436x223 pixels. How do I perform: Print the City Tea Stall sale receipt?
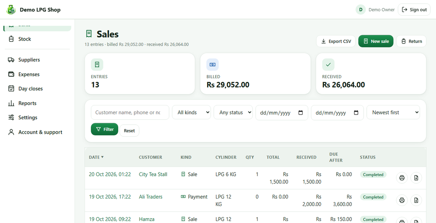(402, 178)
